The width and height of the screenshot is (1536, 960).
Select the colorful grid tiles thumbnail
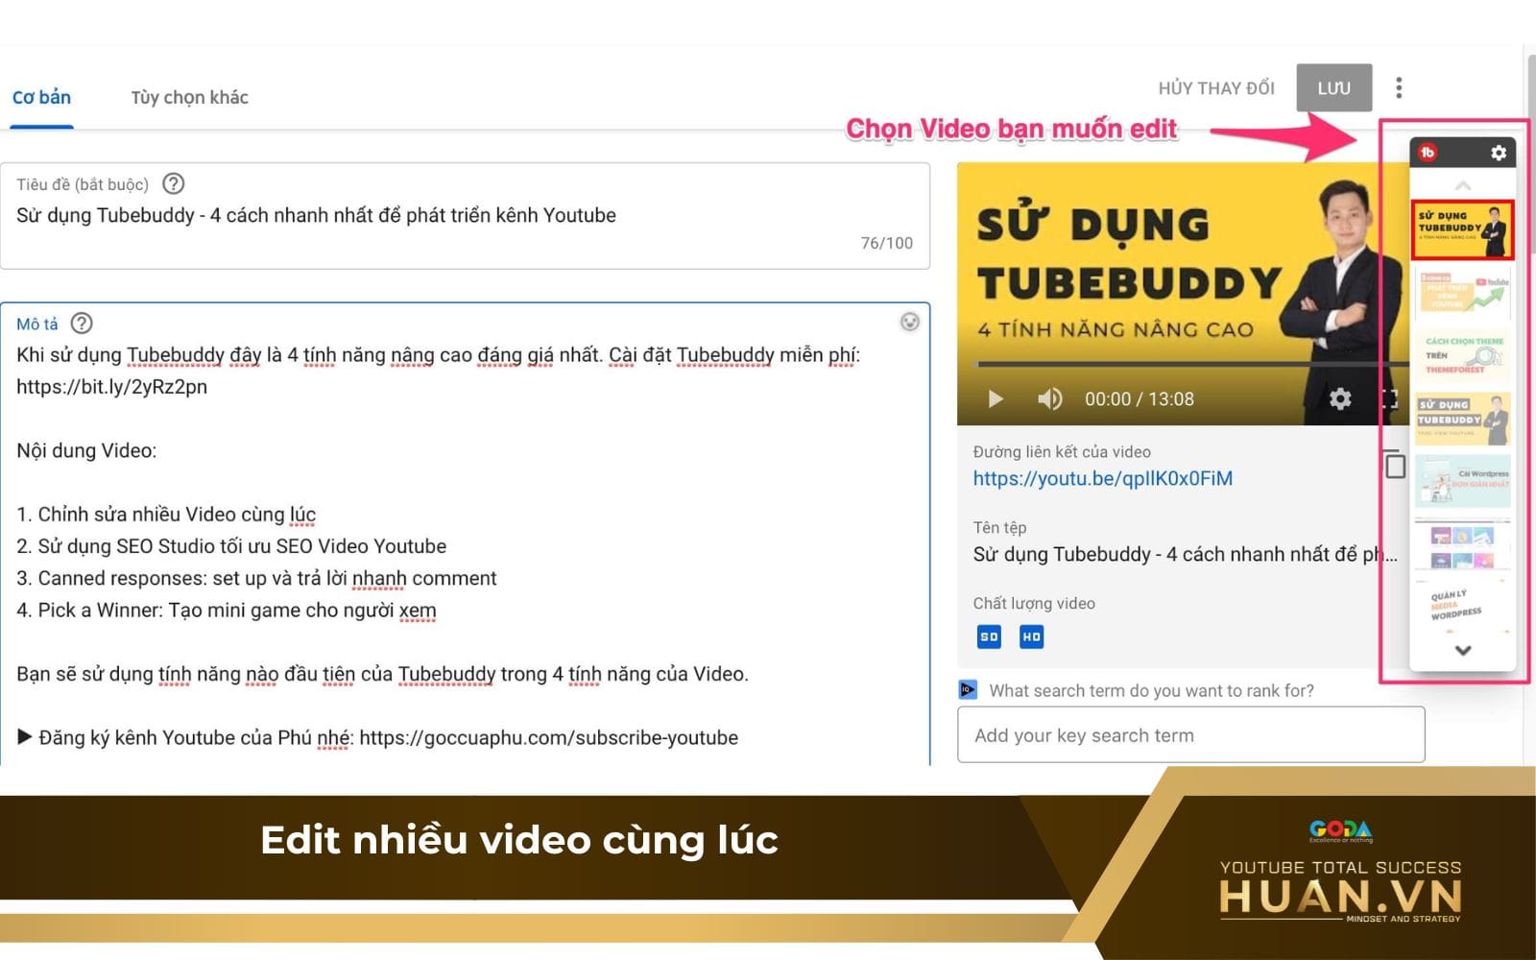[x=1463, y=545]
